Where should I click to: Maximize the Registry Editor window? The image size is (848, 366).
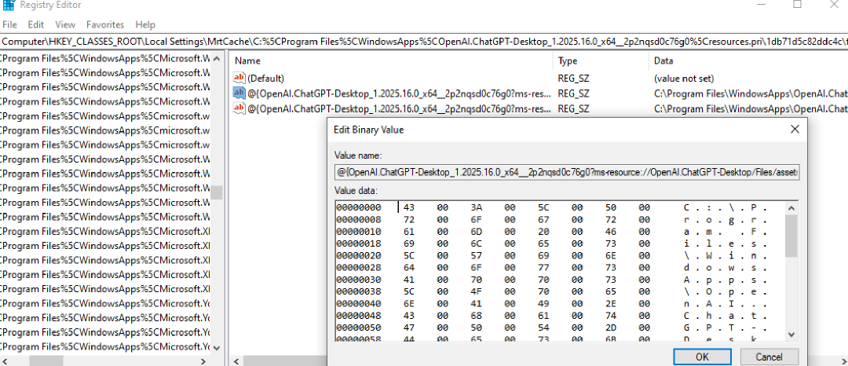click(797, 5)
